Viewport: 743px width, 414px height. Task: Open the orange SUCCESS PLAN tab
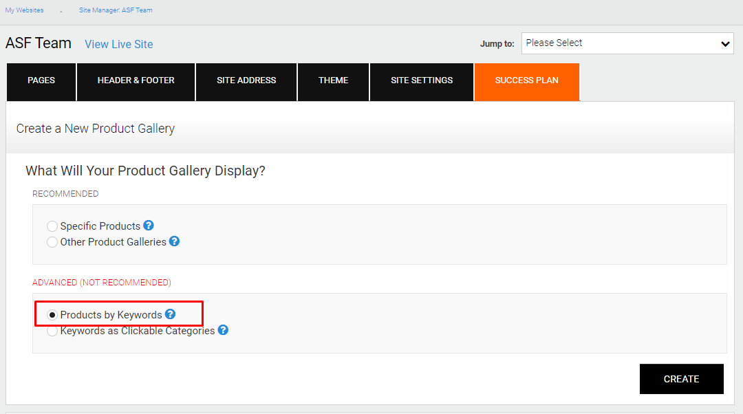pos(527,81)
